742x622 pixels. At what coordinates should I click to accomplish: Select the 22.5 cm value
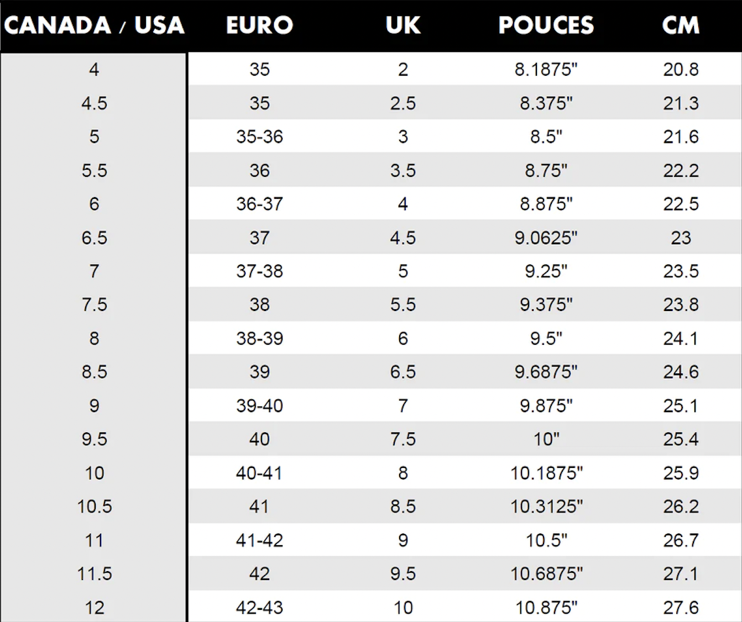pyautogui.click(x=681, y=204)
